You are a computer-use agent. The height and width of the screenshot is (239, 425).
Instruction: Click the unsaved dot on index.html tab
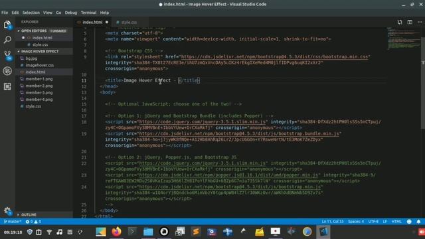coord(107,22)
